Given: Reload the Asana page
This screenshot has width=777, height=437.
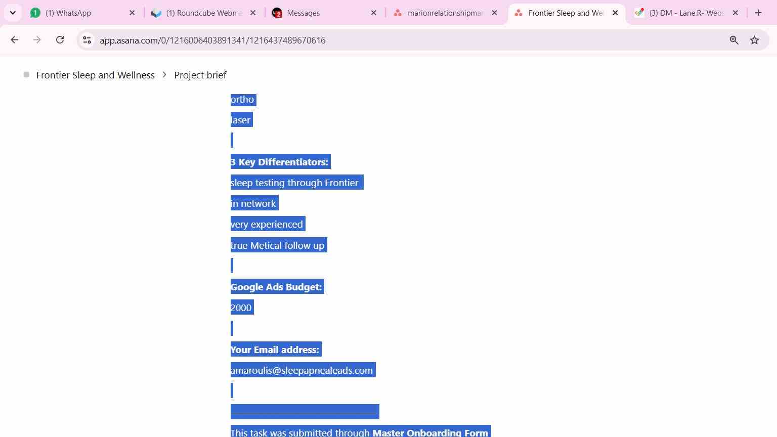Looking at the screenshot, I should (x=60, y=40).
